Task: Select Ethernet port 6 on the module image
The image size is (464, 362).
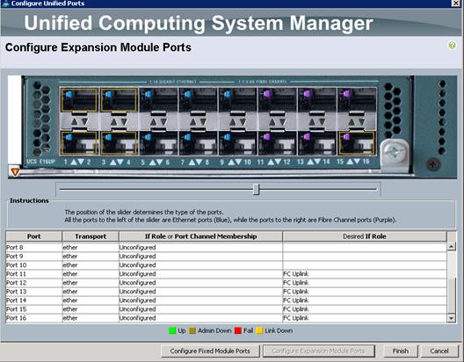Action: coord(158,143)
